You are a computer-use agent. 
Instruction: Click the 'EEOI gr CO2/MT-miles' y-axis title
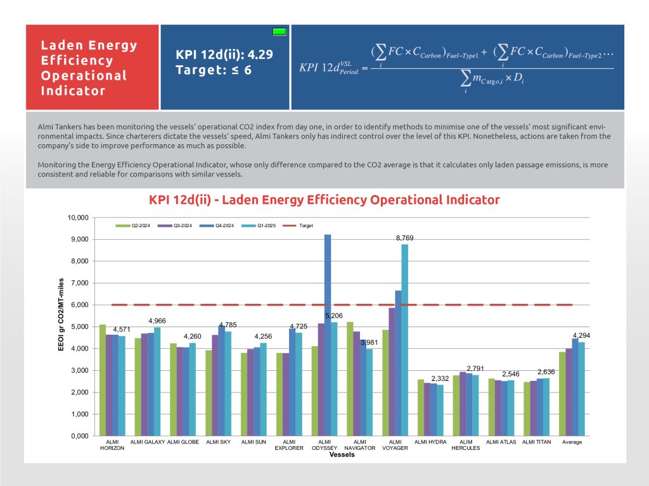tap(61, 315)
